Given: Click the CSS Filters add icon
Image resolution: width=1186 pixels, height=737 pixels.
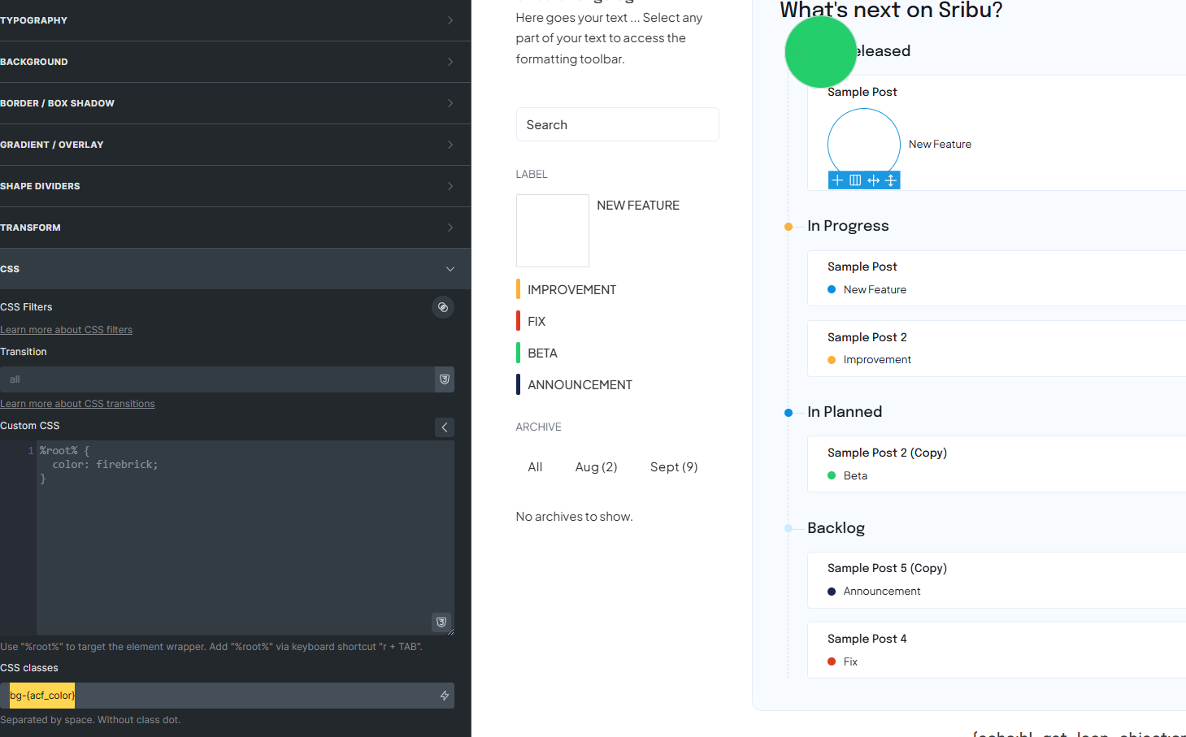Looking at the screenshot, I should pyautogui.click(x=442, y=307).
